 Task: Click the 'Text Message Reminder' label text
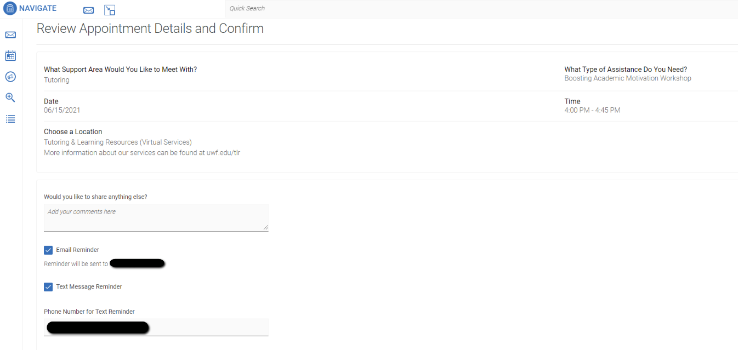click(x=89, y=286)
